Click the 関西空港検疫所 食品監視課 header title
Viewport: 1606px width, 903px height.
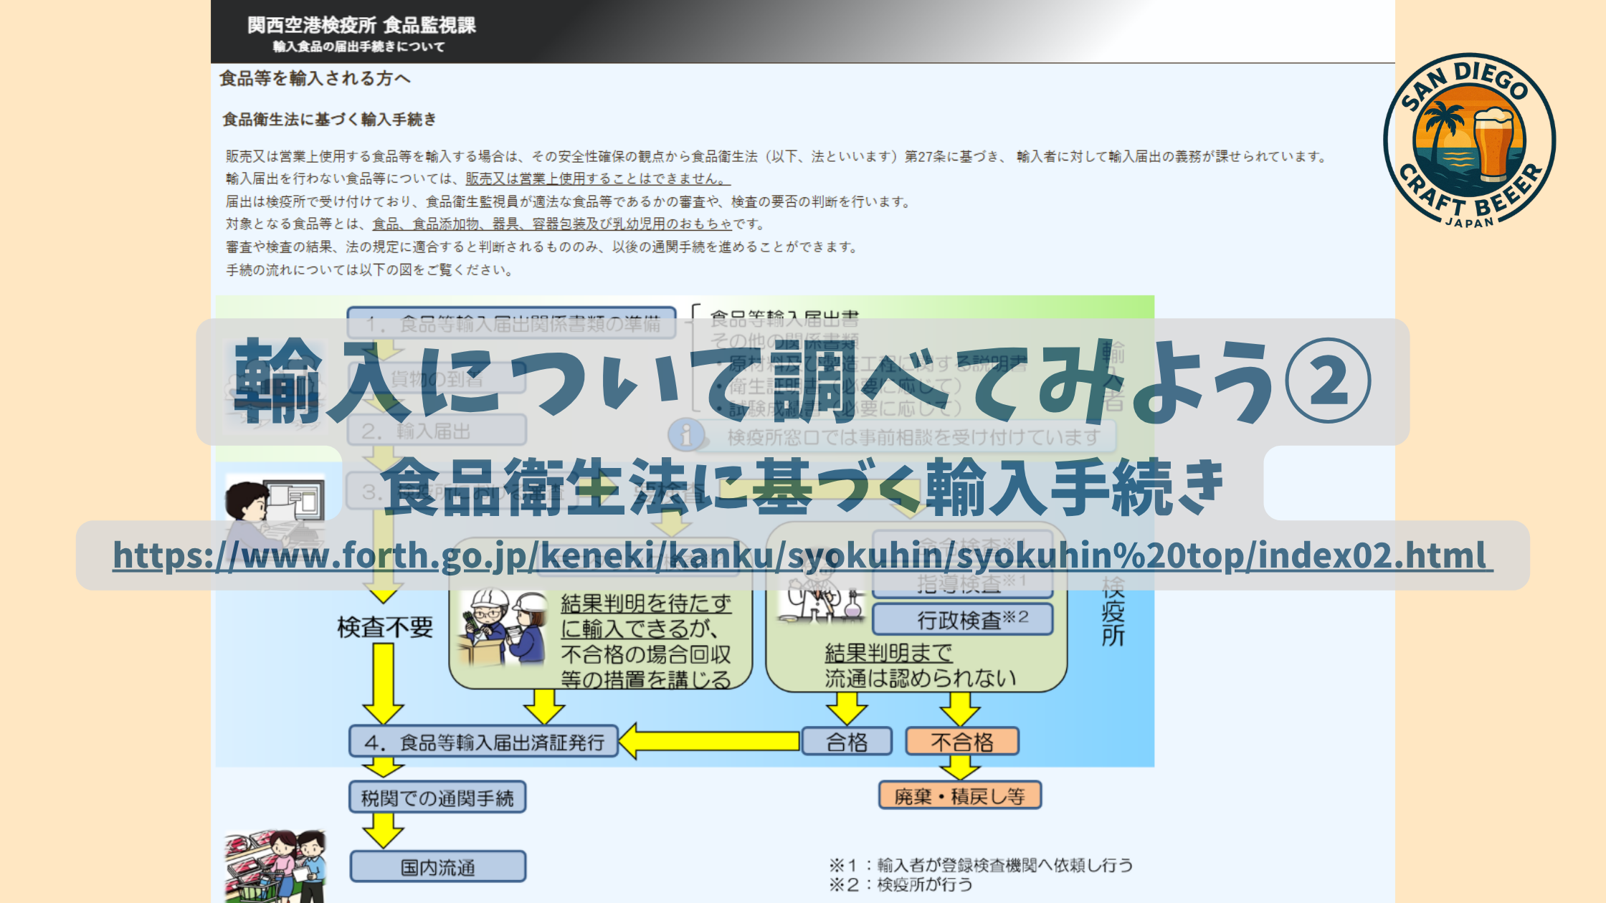click(361, 25)
